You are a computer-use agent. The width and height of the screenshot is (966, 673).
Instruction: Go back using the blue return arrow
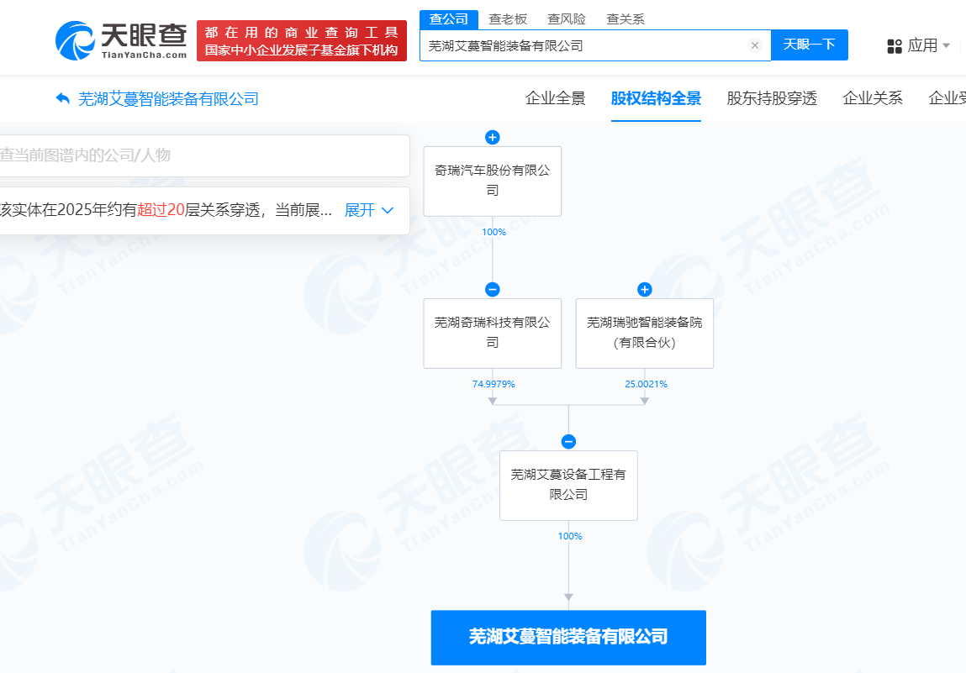[62, 98]
